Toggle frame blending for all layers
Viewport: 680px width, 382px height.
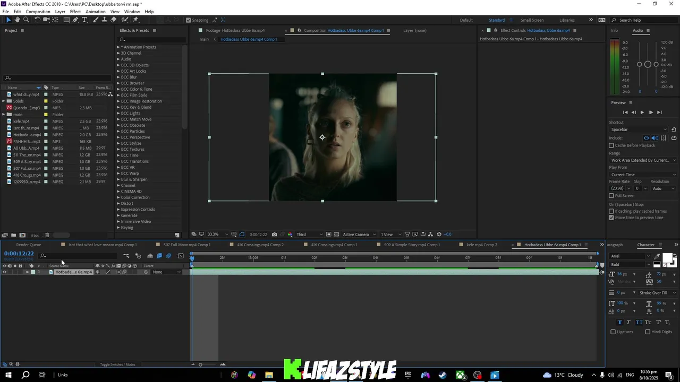click(x=159, y=256)
